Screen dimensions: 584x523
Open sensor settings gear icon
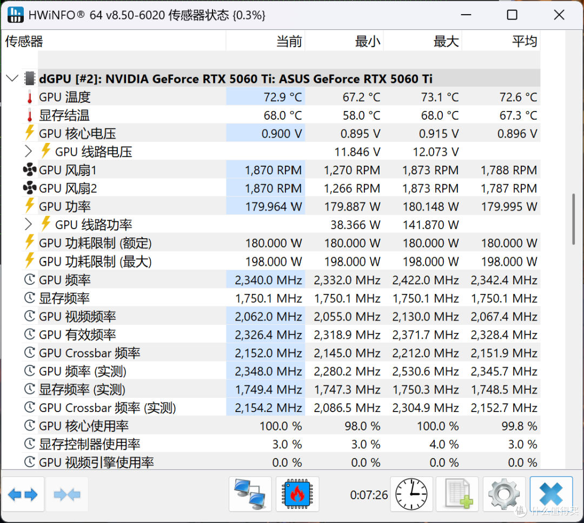click(504, 495)
